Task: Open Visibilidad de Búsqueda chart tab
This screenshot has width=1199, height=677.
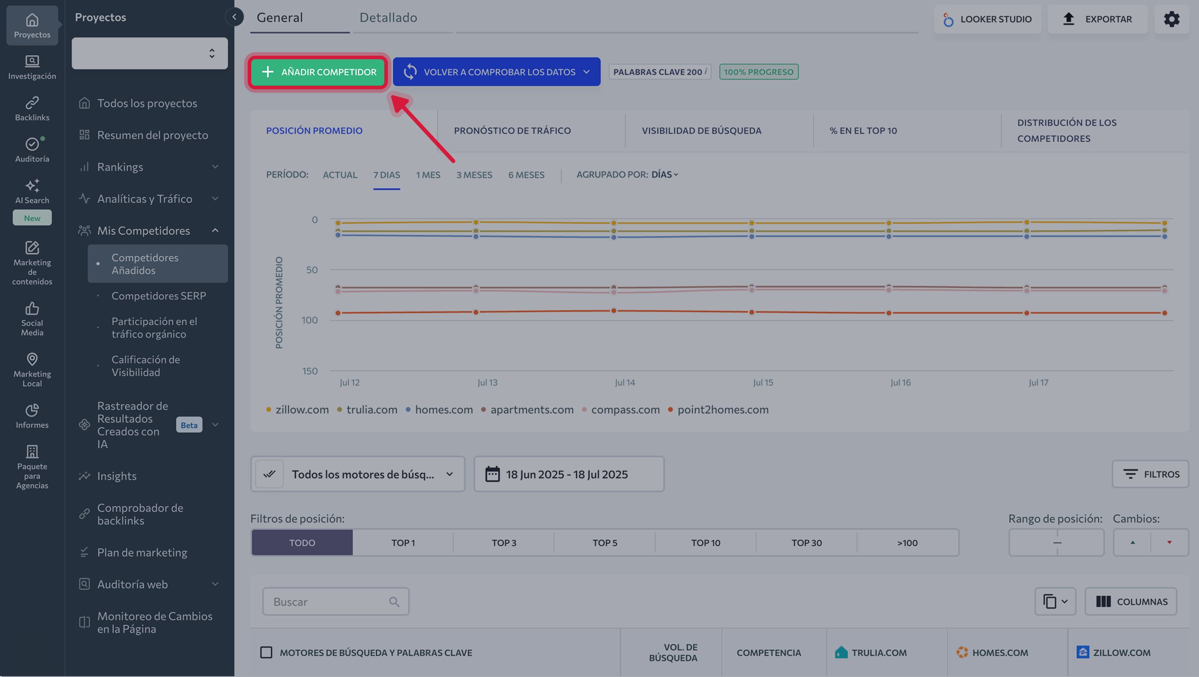Action: click(701, 131)
